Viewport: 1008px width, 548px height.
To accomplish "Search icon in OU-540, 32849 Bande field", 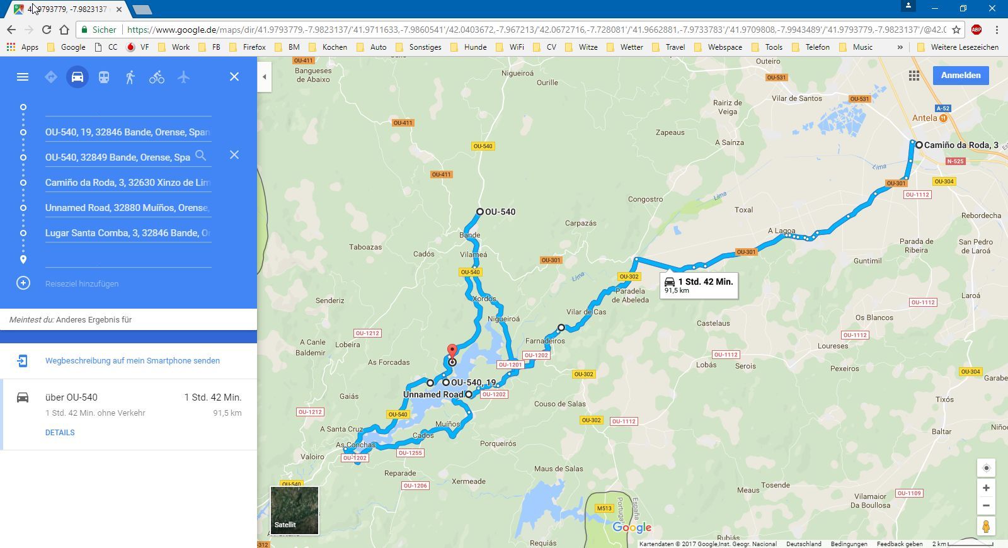I will (200, 155).
